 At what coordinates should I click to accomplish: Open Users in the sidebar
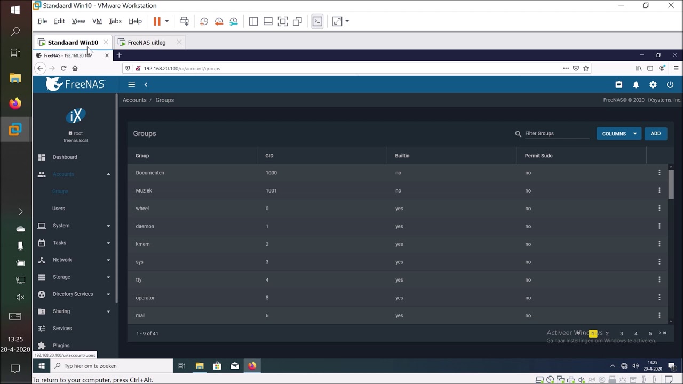tap(59, 209)
